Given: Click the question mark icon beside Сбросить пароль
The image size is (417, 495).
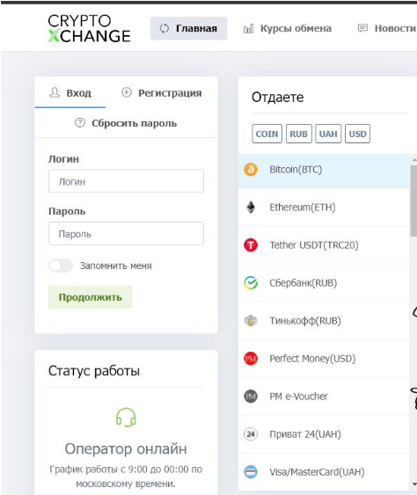Looking at the screenshot, I should click(x=80, y=123).
